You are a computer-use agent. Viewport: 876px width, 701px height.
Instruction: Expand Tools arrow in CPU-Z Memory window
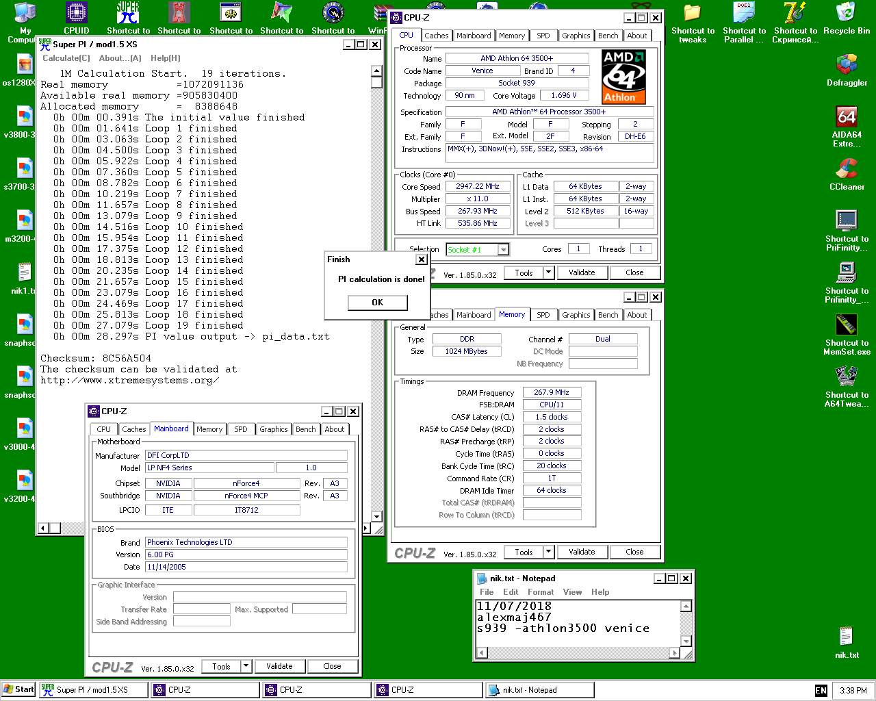pyautogui.click(x=548, y=552)
